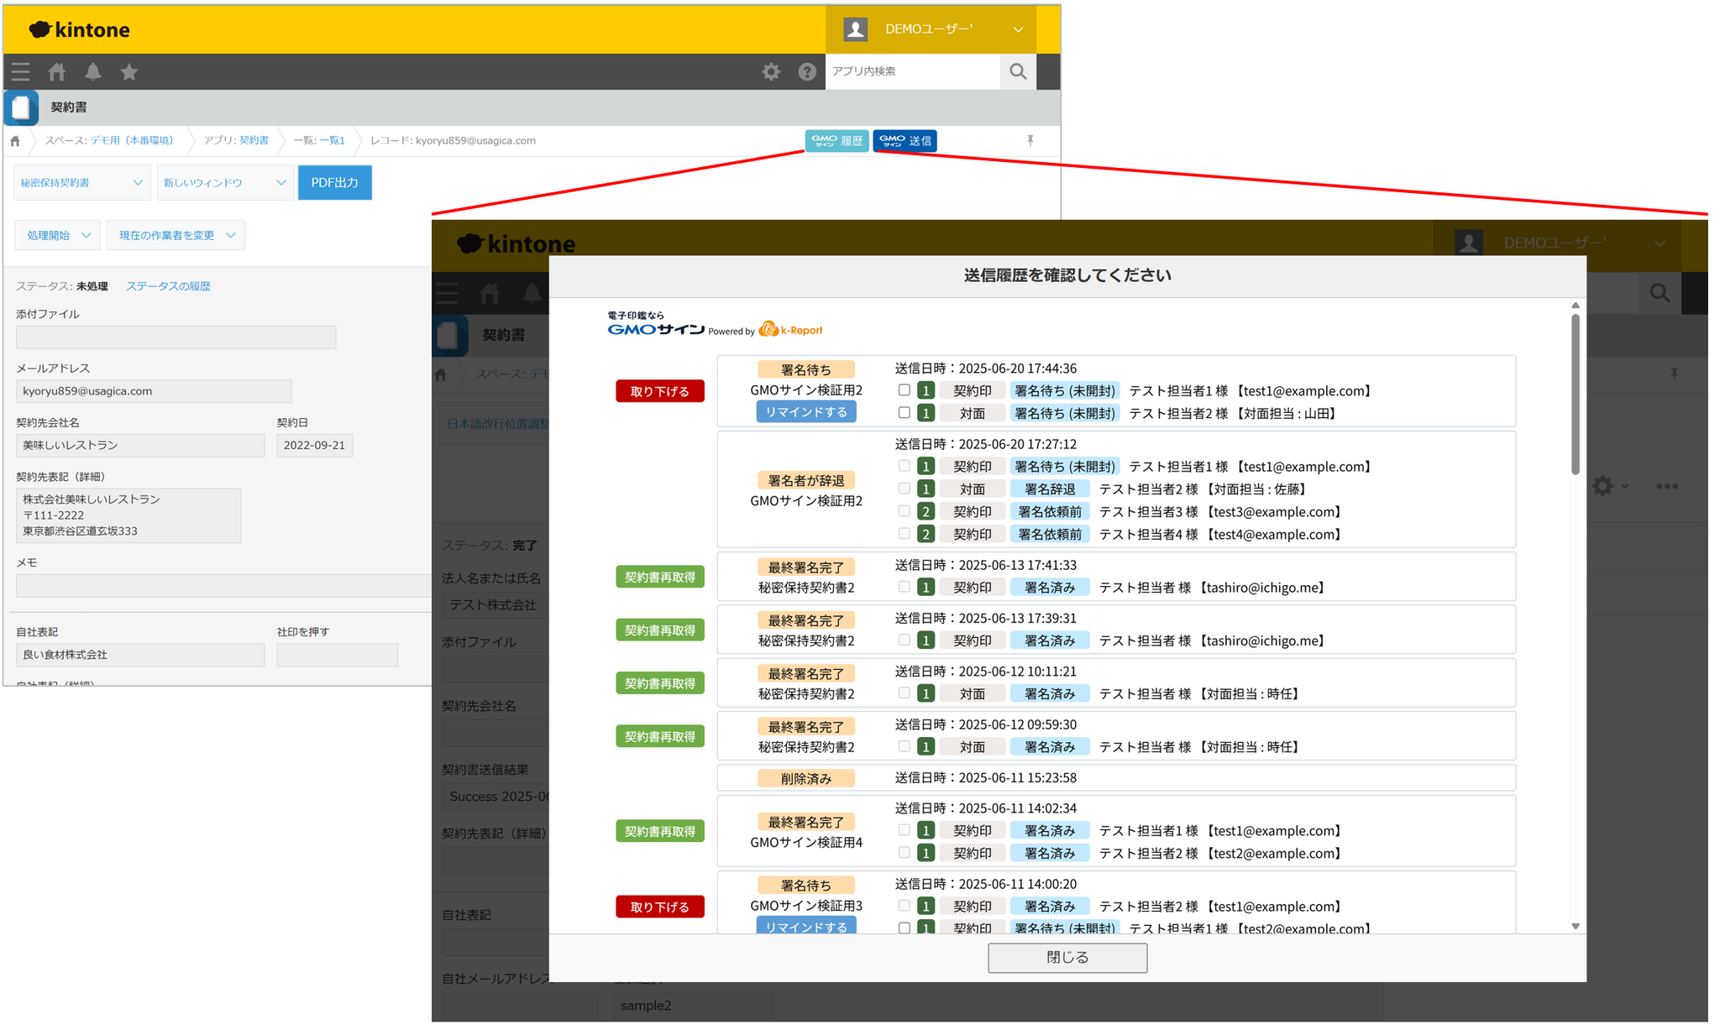Click the gear icon in the background window
This screenshot has height=1030, width=1720.
click(x=1602, y=486)
